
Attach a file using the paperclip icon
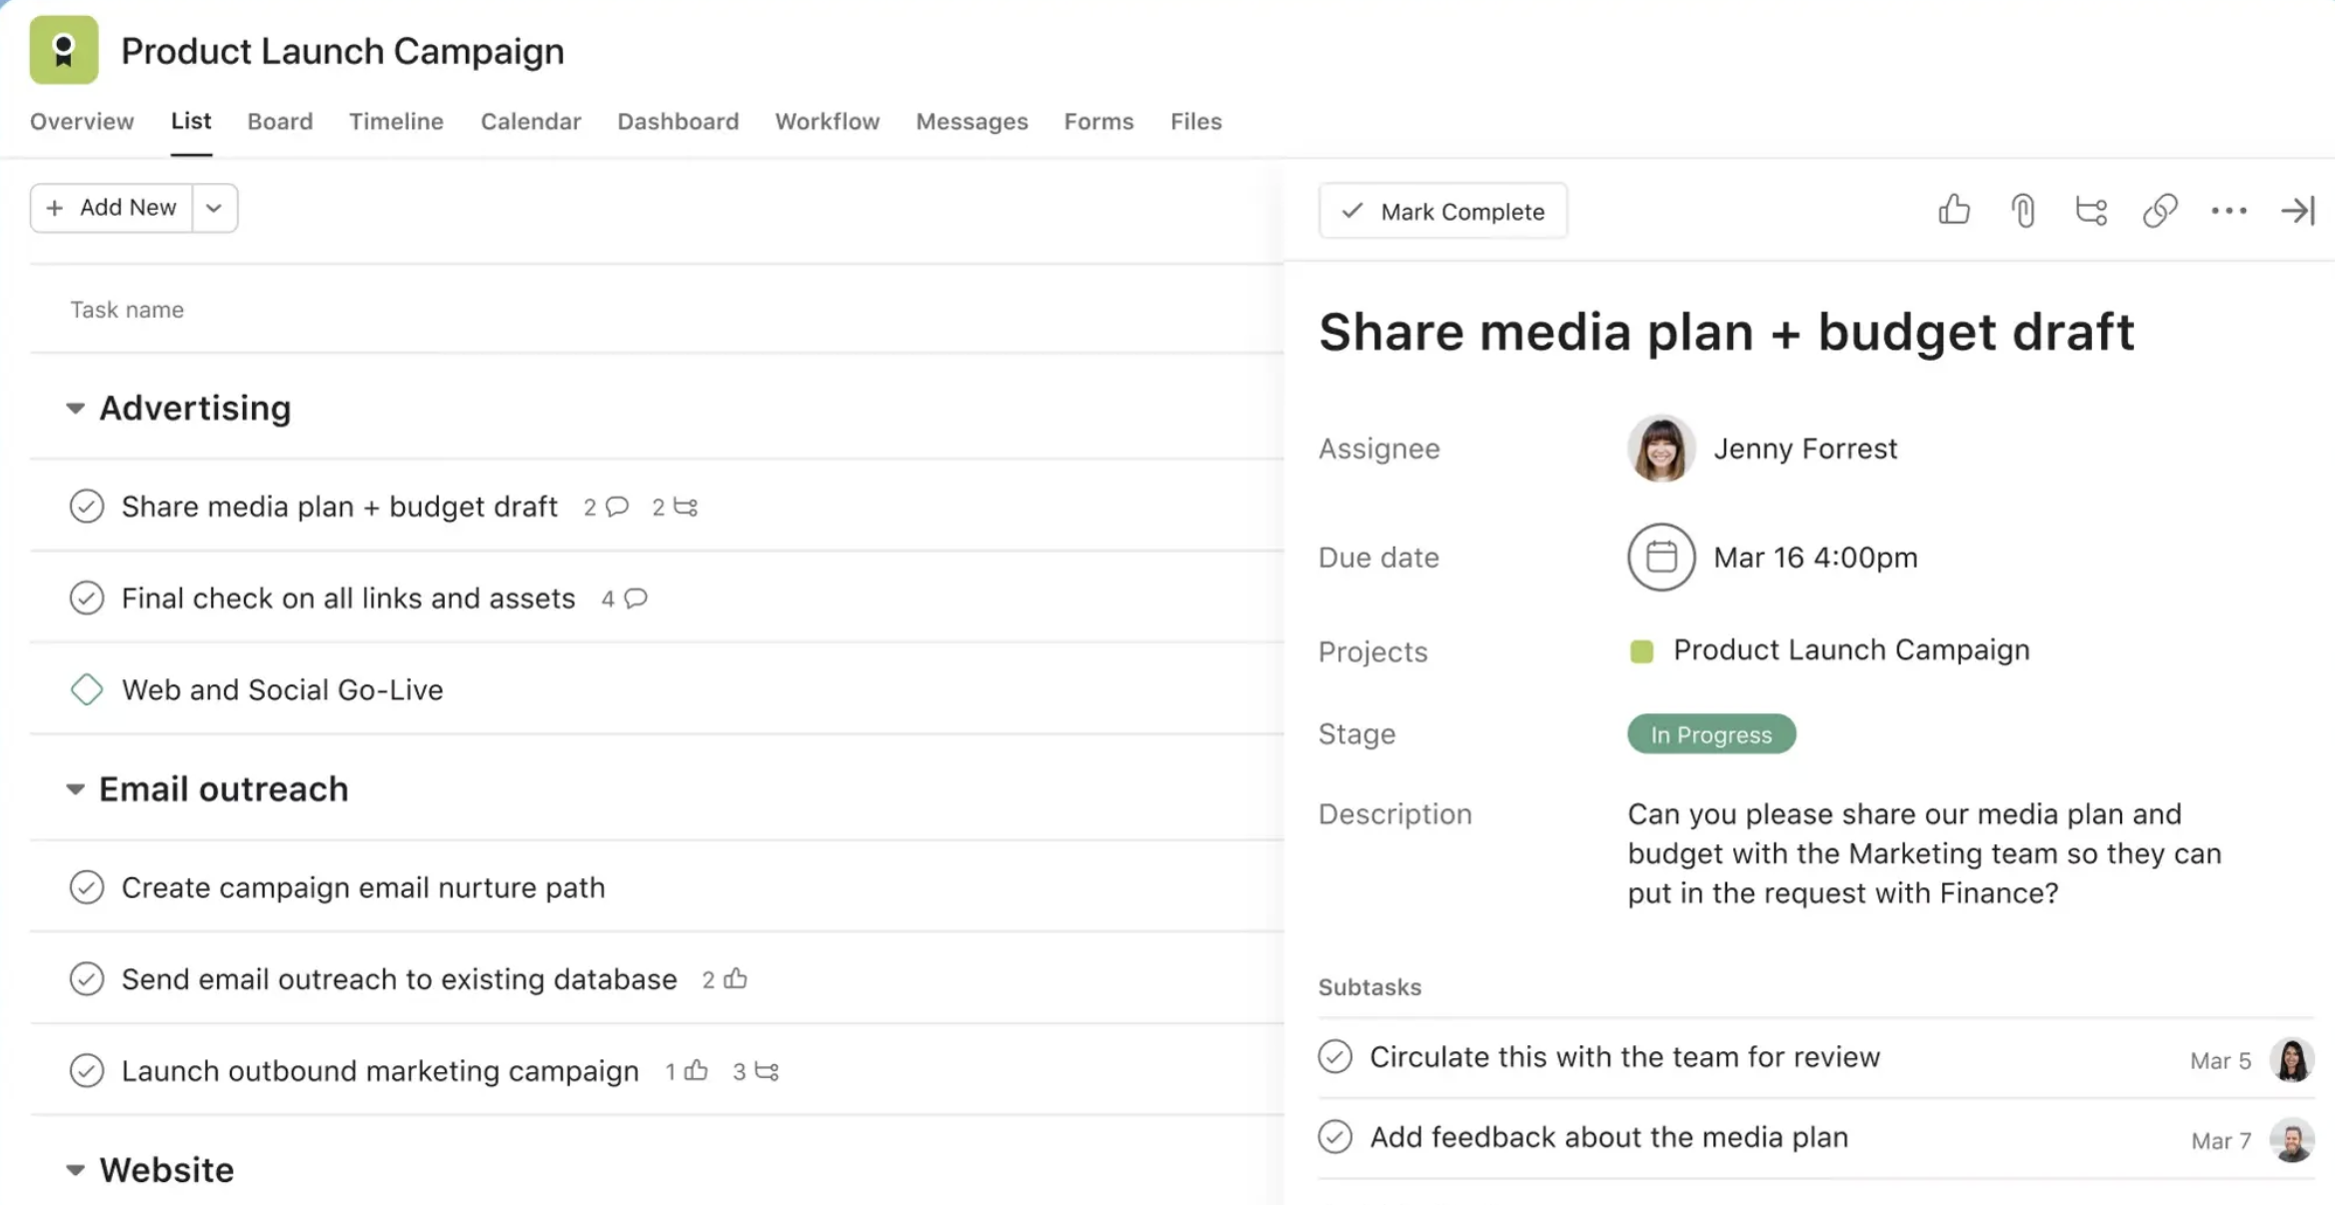click(x=2023, y=211)
